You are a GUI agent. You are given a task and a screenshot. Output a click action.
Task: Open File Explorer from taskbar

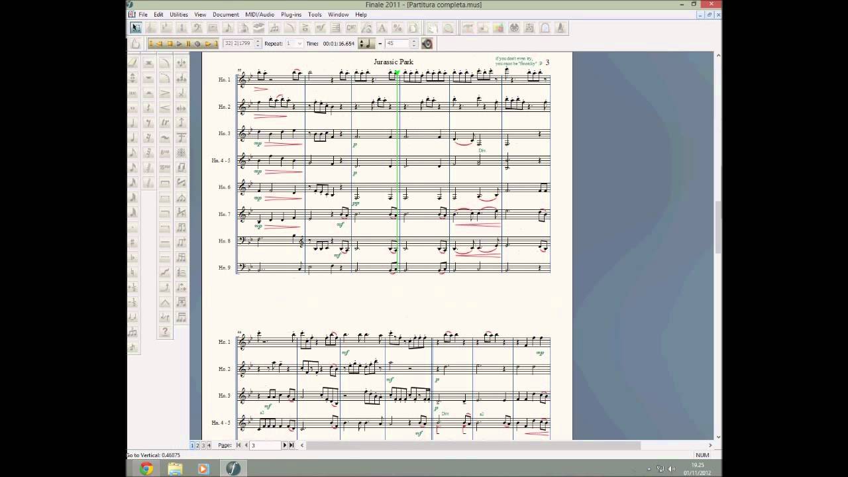175,468
